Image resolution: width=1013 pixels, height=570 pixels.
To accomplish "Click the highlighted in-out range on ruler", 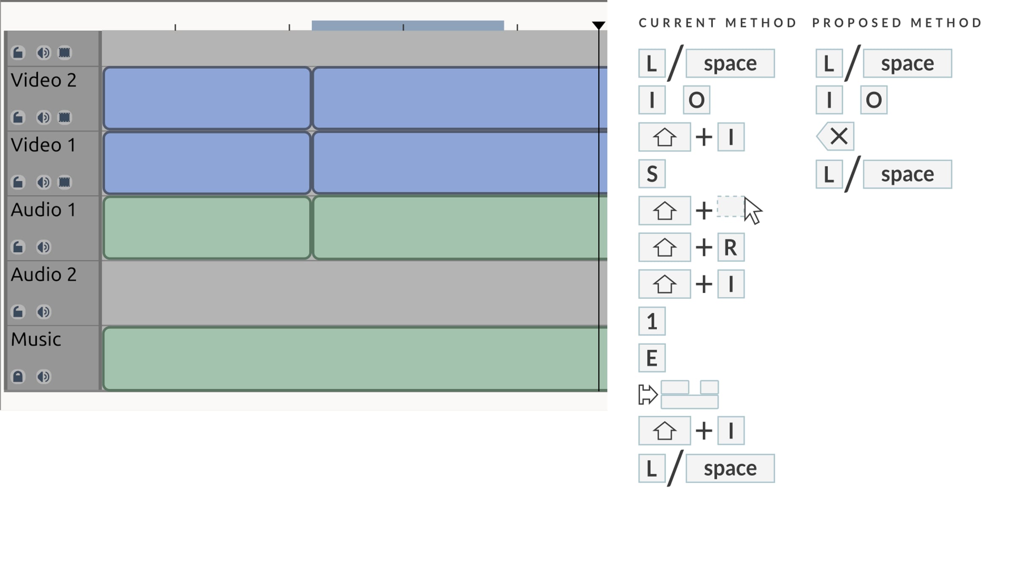I will pyautogui.click(x=408, y=25).
